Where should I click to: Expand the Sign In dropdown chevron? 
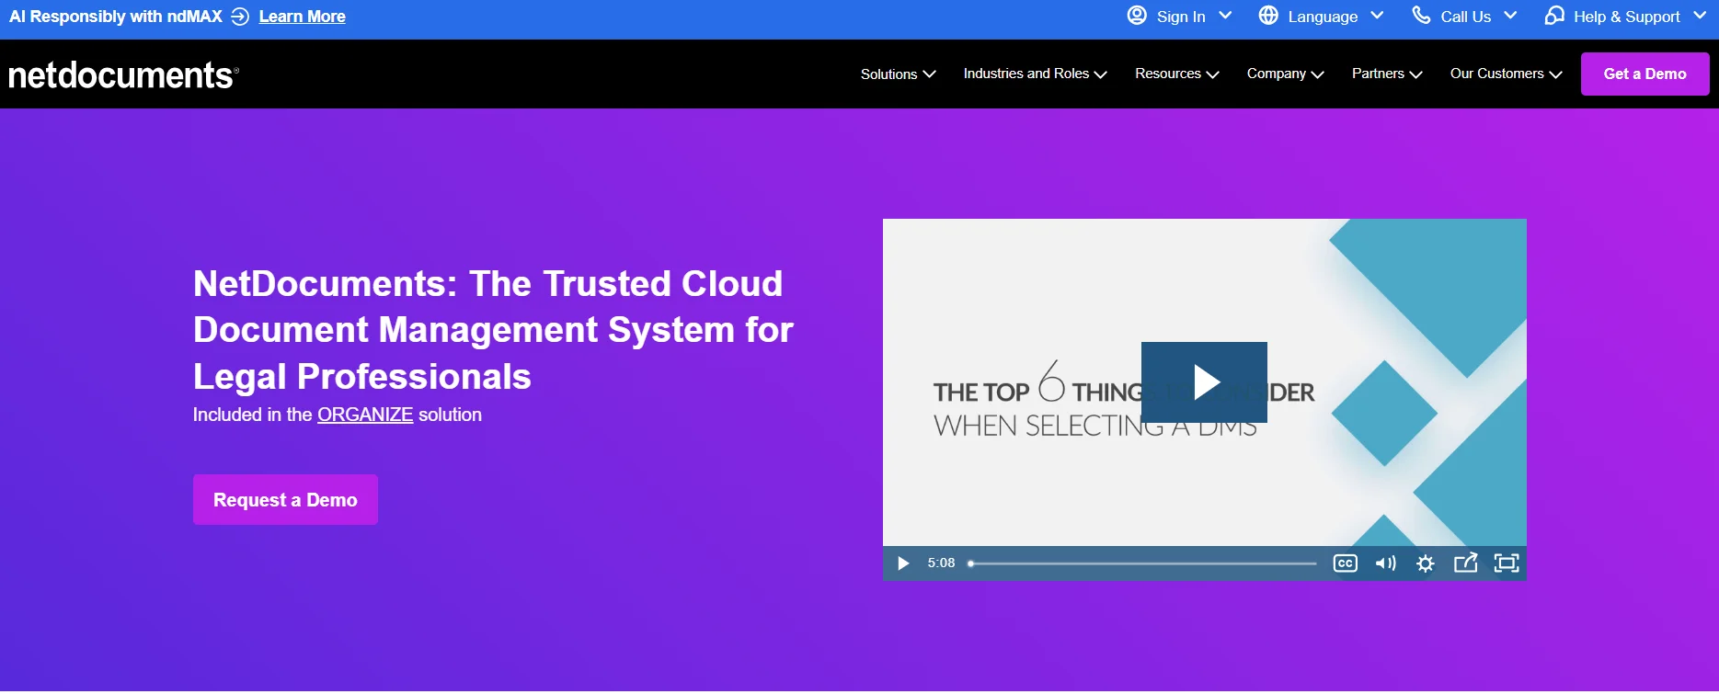click(1225, 16)
